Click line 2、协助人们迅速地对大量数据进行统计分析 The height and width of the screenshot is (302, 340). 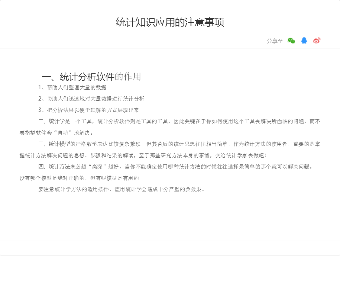91,99
